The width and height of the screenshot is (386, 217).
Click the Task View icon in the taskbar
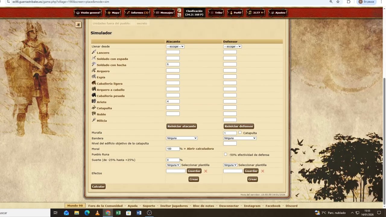[55, 213]
